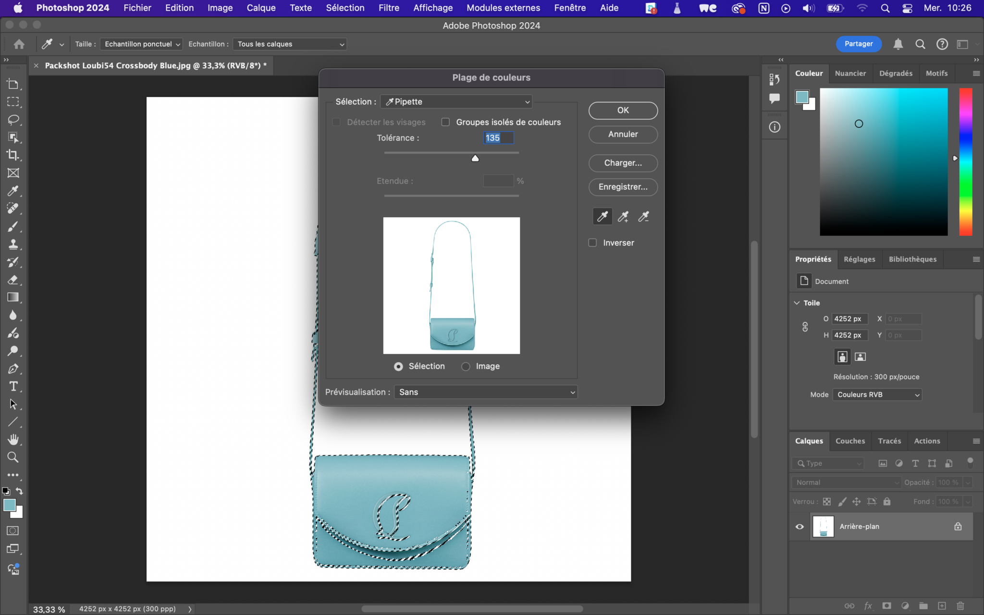This screenshot has width=984, height=615.
Task: Select the Hand tool
Action: [13, 440]
